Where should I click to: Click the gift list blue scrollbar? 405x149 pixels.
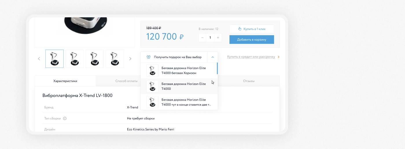click(x=217, y=68)
